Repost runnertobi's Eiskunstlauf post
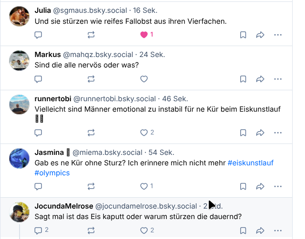Viewport: 305px width, 239px height. click(91, 133)
